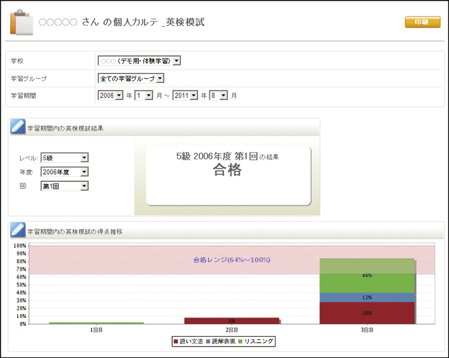This screenshot has width=449, height=358.
Task: Open the start month 1 dropdown
Action: 143,95
